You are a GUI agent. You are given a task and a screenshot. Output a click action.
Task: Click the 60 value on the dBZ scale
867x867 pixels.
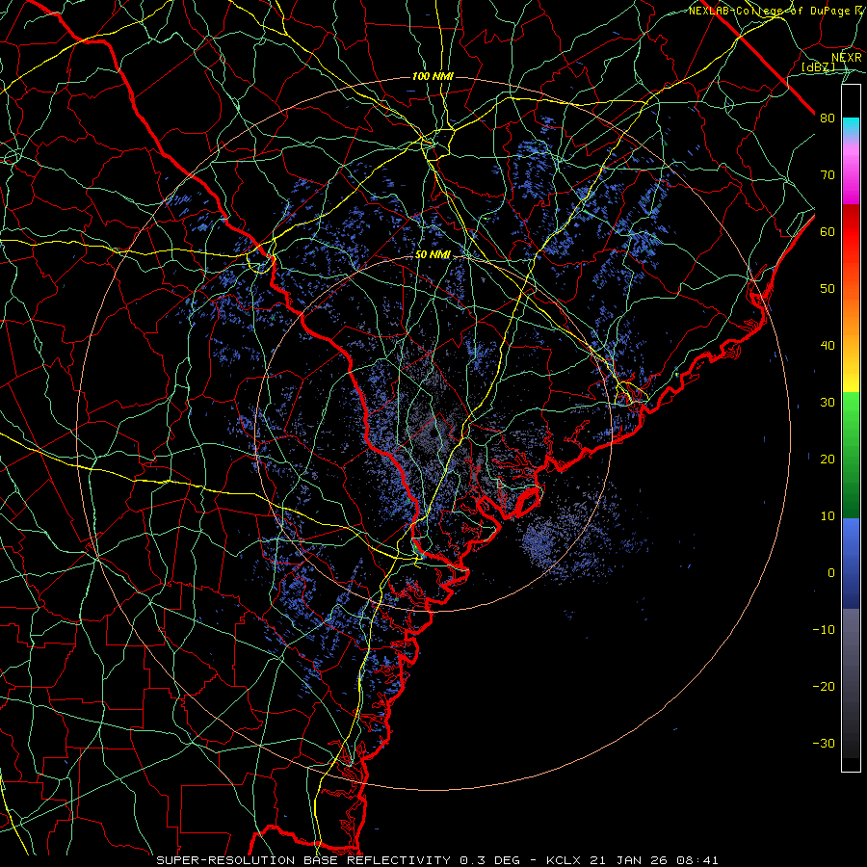pyautogui.click(x=828, y=232)
